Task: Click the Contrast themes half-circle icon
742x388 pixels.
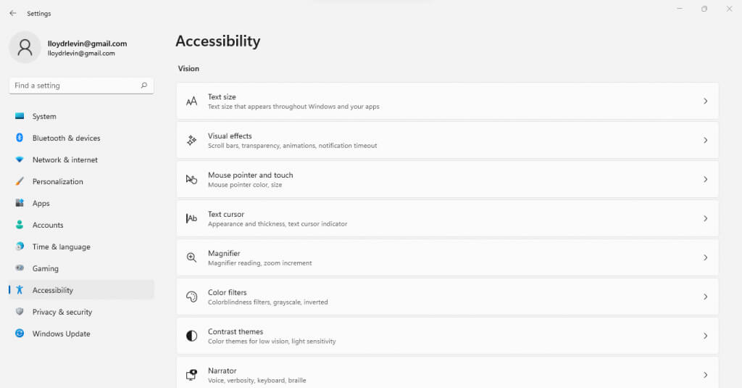Action: pos(191,336)
